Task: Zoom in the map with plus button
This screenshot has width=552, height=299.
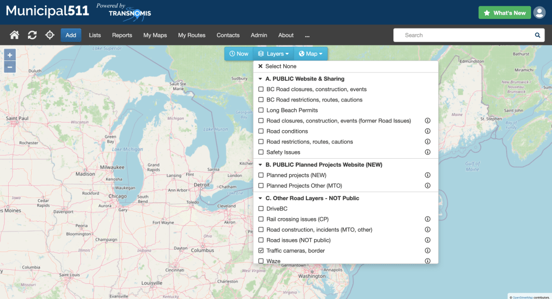Action: click(x=10, y=55)
